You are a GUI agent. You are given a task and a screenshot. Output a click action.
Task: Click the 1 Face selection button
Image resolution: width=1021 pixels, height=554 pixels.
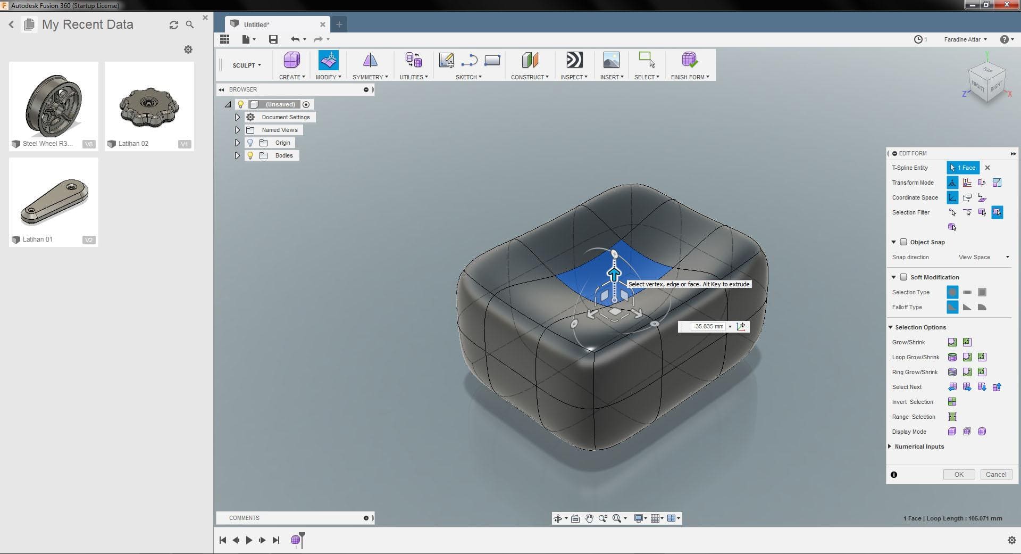(x=963, y=168)
